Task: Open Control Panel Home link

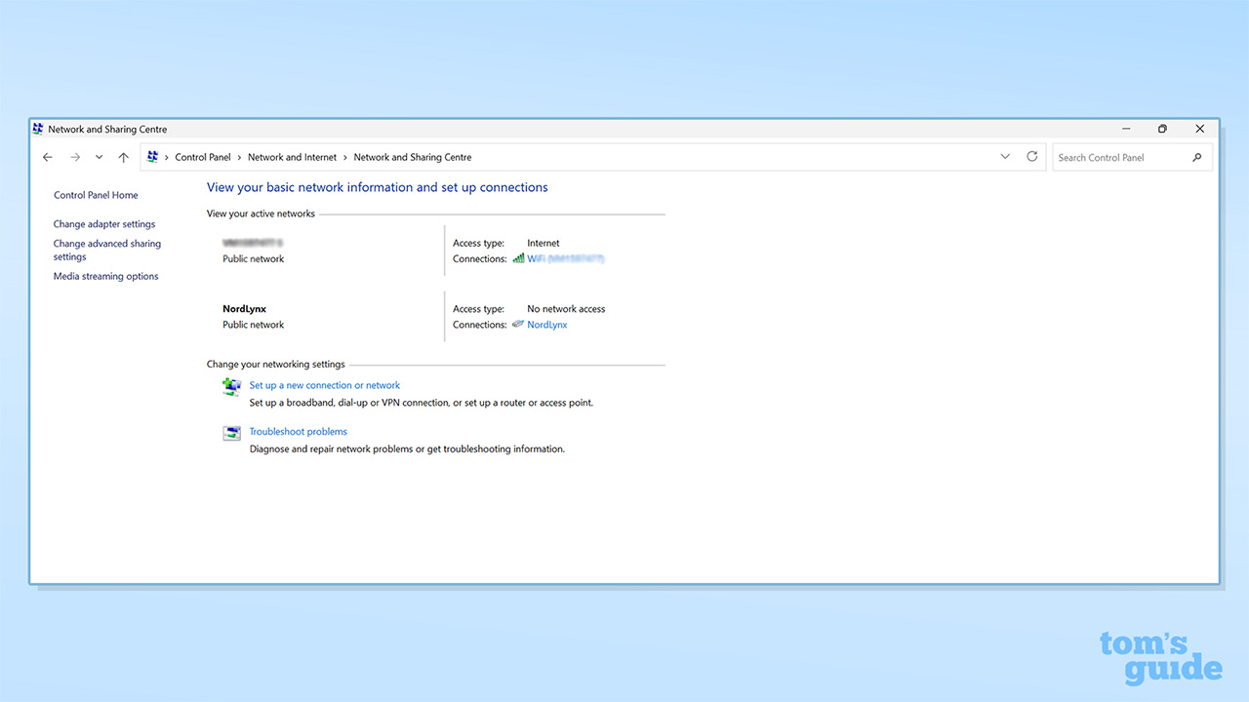Action: click(96, 195)
